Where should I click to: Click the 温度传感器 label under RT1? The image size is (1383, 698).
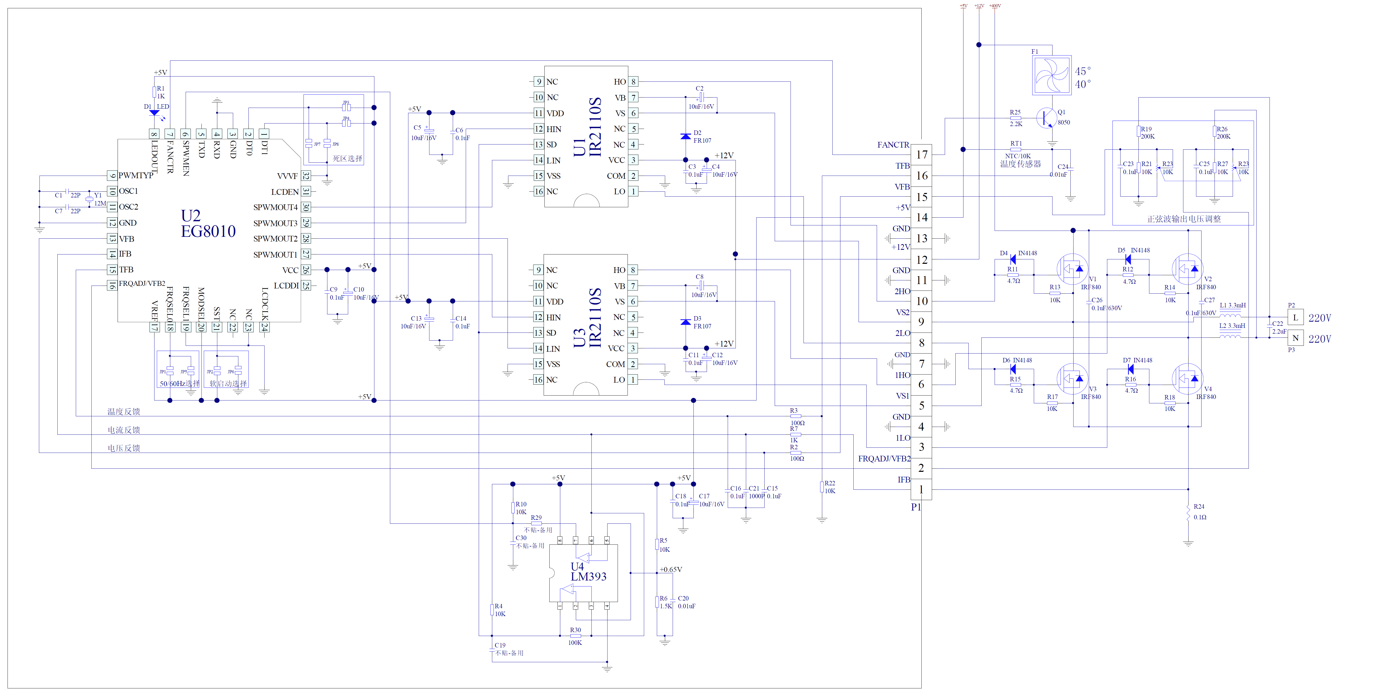(x=1020, y=164)
